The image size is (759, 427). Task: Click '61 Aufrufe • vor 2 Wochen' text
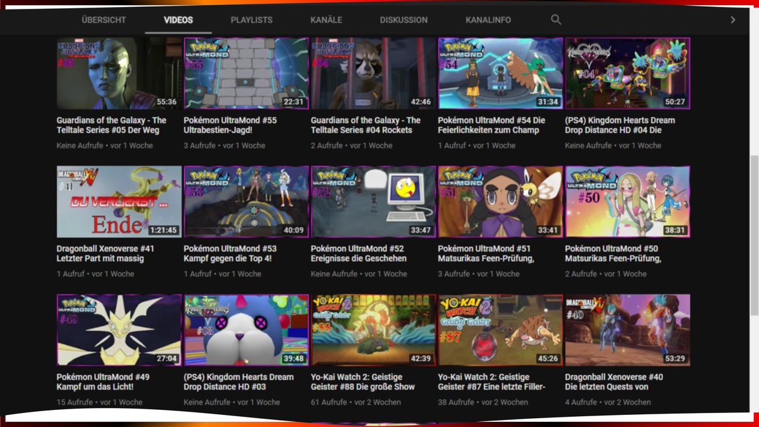[x=355, y=402]
